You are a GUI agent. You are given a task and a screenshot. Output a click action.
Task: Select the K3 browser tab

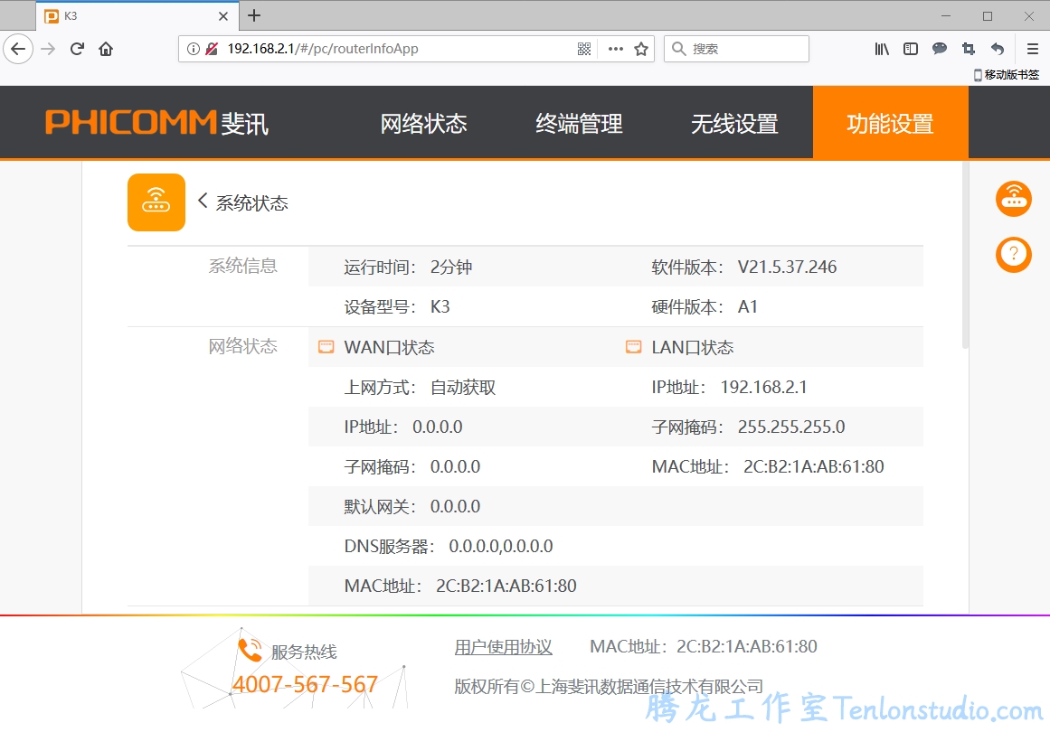137,16
